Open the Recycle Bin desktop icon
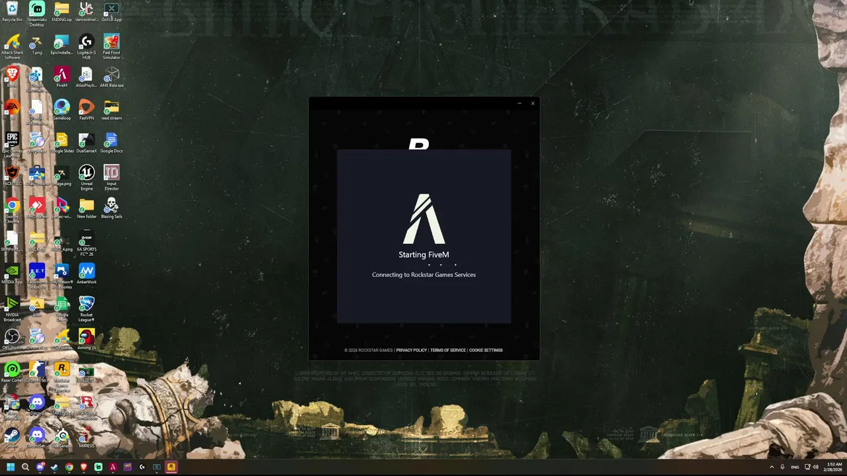Screen dimensions: 847x476 point(12,12)
